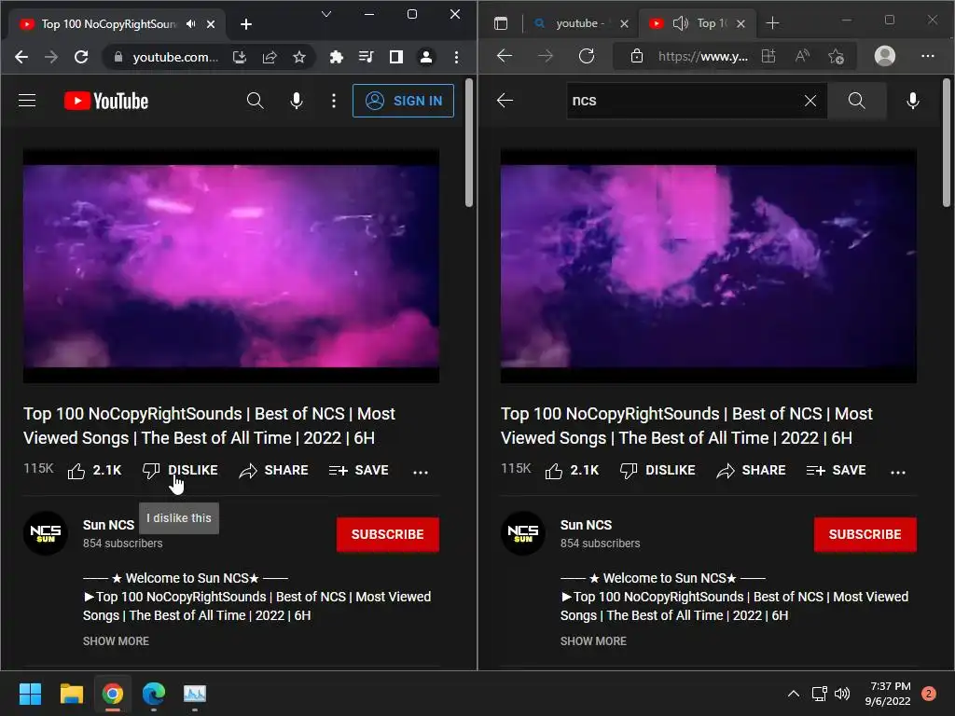Click Edge read aloud icon
955x716 pixels.
click(803, 56)
